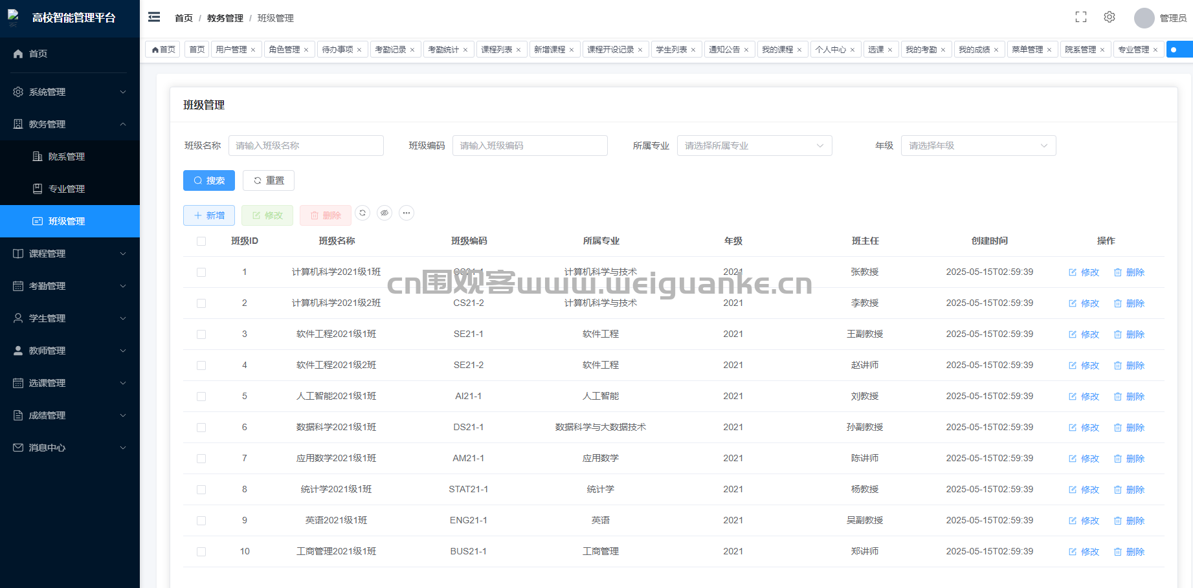The width and height of the screenshot is (1193, 588).
Task: Open the 年级 selection dropdown
Action: click(978, 146)
